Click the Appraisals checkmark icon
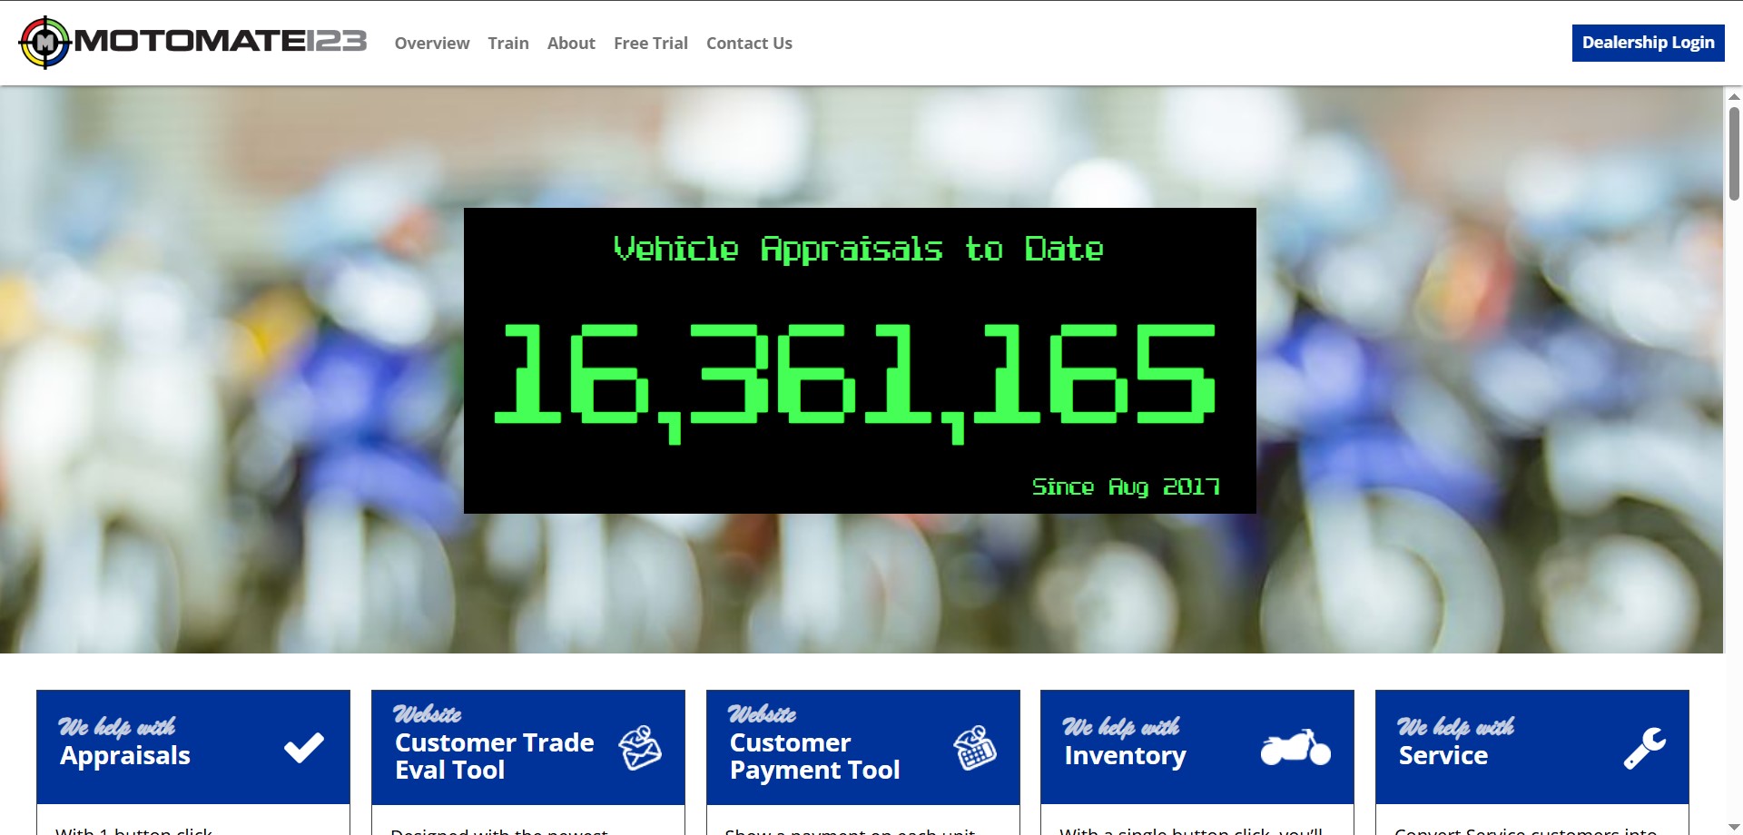The image size is (1743, 835). [304, 748]
